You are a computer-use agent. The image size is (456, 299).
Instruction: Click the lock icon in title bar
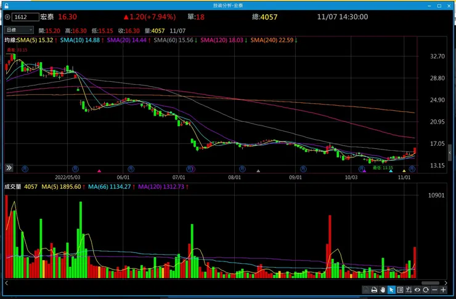pos(6,6)
